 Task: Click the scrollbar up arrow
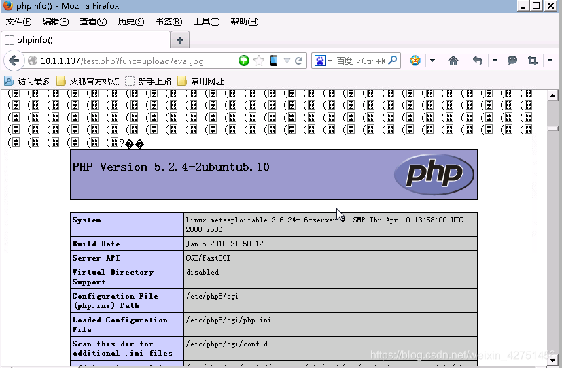552,95
